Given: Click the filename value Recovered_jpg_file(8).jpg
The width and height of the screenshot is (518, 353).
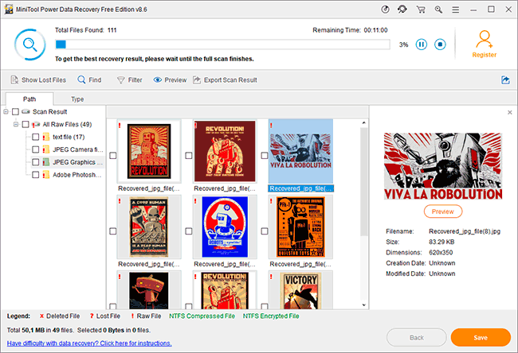Looking at the screenshot, I should (x=465, y=231).
